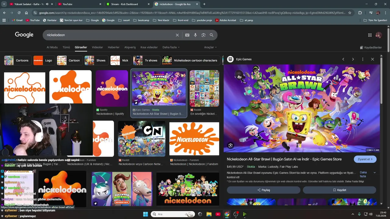This screenshot has height=219, width=390.
Task: Open the on-screen keyboard input tool
Action: click(187, 35)
